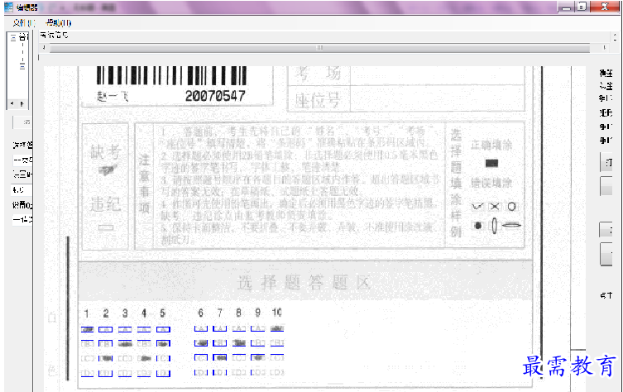The width and height of the screenshot is (623, 392).
Task: Click the up arrow of the top-right spinner
Action: [x=615, y=35]
